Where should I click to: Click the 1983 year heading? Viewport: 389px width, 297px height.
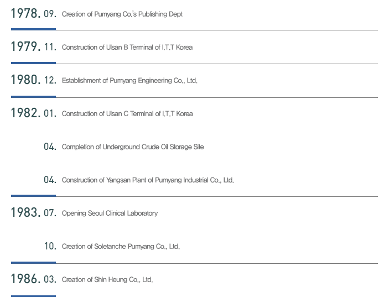25,213
